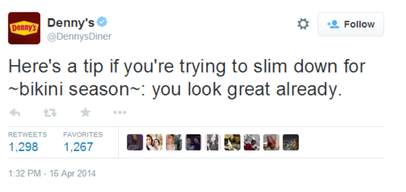Viewport: 406px width, 192px height.
Task: Open the third user avatar
Action: [174, 142]
